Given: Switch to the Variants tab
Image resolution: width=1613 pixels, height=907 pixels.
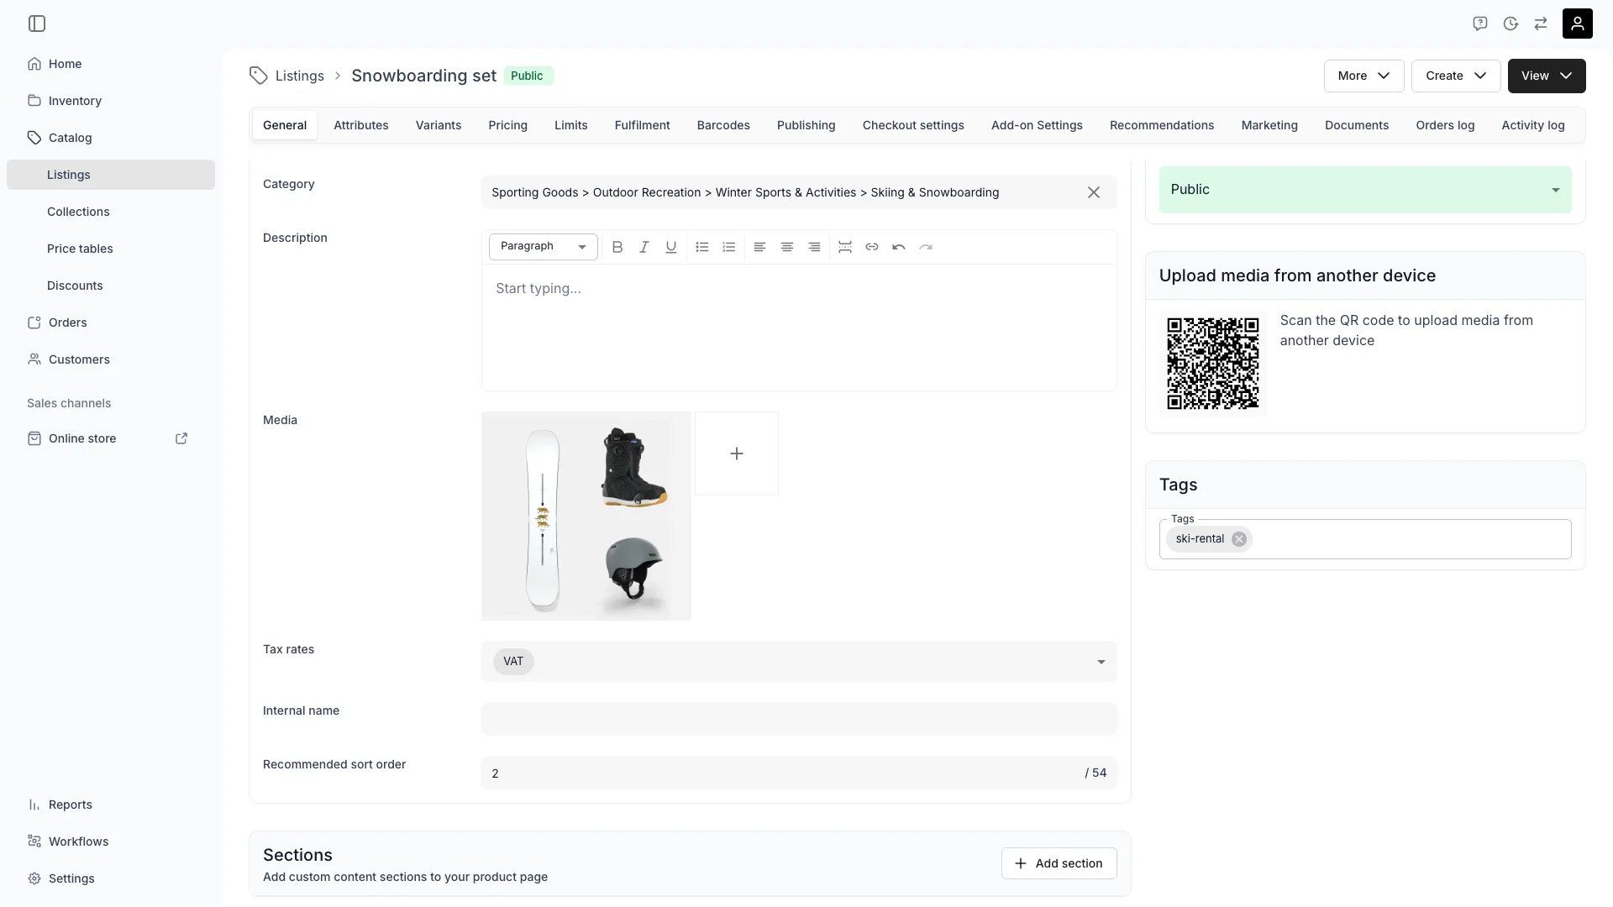Looking at the screenshot, I should pyautogui.click(x=439, y=125).
